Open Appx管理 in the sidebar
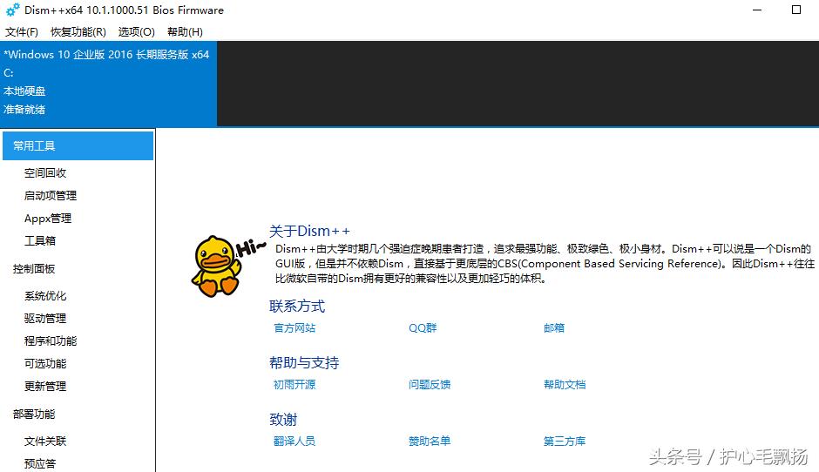The image size is (819, 472). pyautogui.click(x=48, y=219)
